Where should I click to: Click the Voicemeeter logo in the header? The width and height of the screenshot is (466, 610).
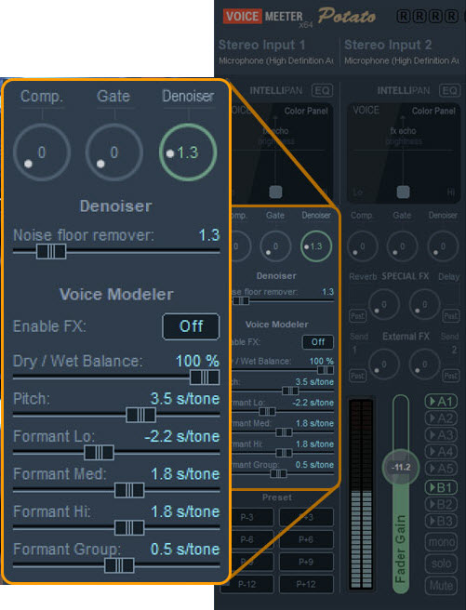(x=263, y=17)
